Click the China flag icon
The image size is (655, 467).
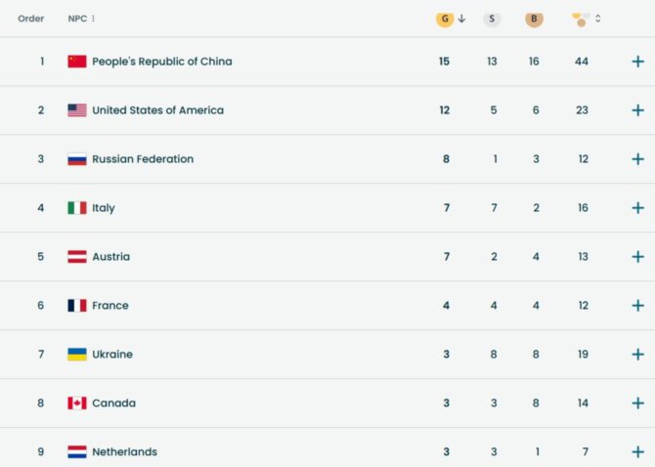[x=77, y=62]
